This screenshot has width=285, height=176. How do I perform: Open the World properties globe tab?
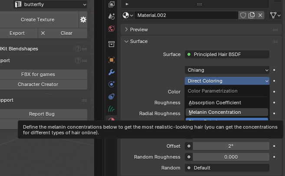(111, 29)
